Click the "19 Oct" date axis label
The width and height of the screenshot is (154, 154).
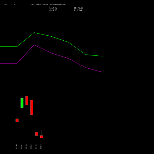click(x=41, y=147)
